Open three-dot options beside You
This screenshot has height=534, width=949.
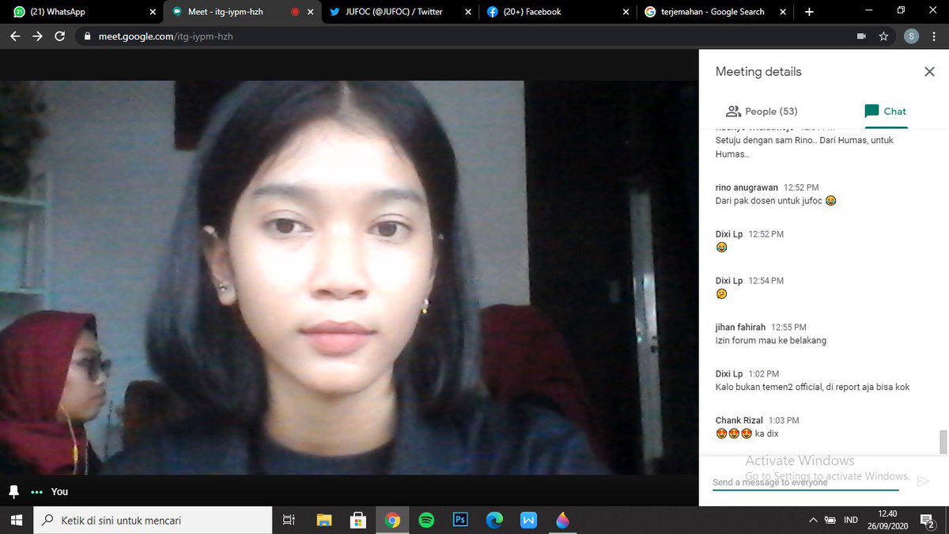point(36,492)
